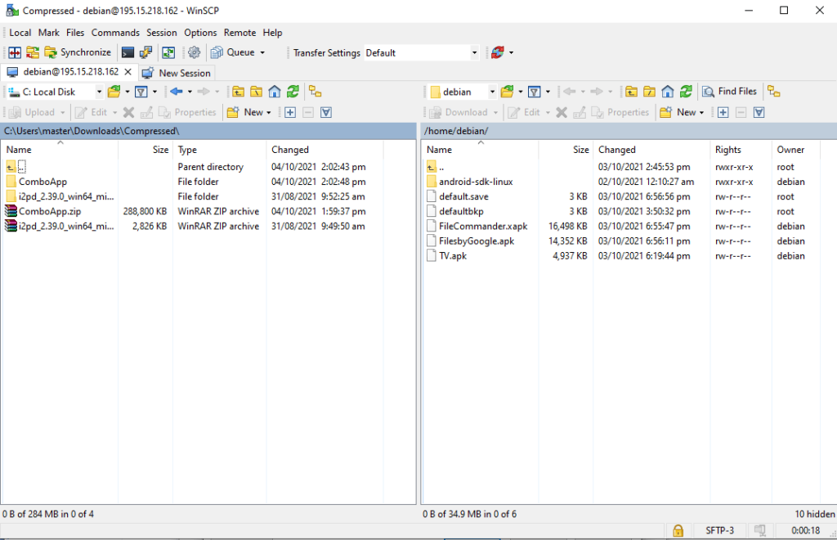
Task: Select the TV.apk file
Action: [x=453, y=256]
